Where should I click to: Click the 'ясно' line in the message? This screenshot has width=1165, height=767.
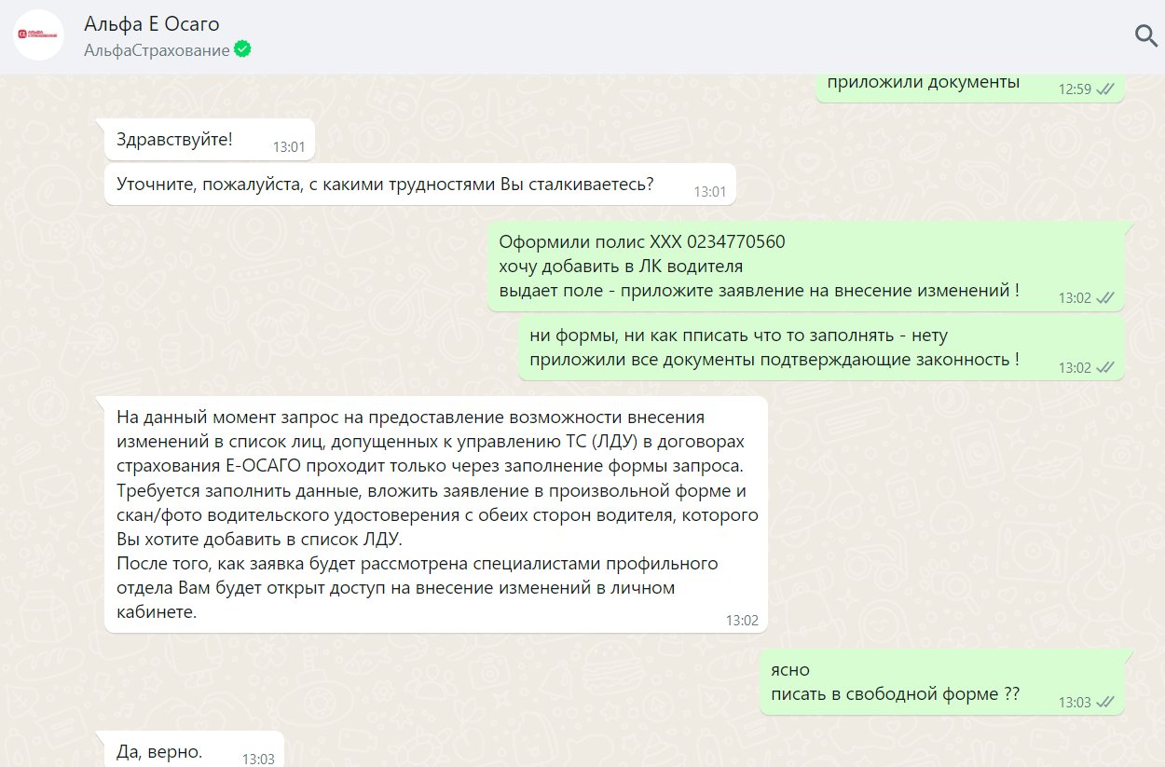tap(790, 670)
